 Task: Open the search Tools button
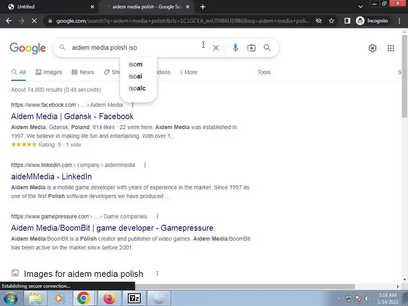coord(264,73)
